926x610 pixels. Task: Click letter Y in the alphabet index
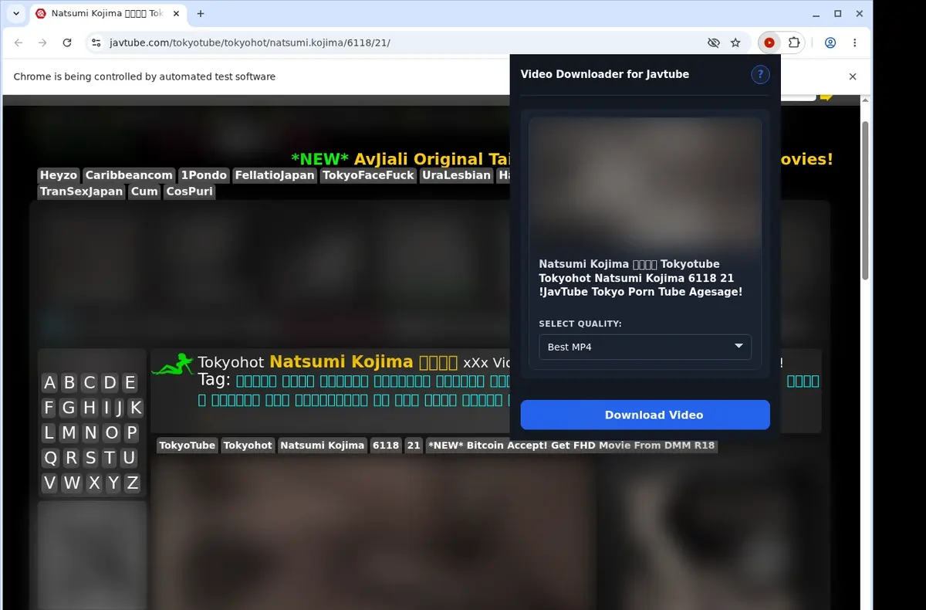tap(113, 483)
